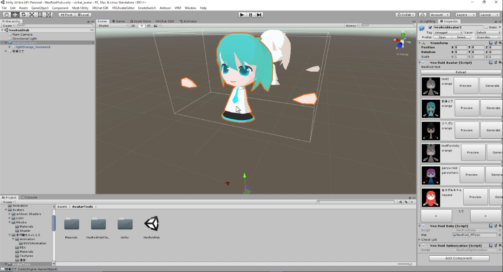
Task: Toggle scene effects image icon
Action: tap(156, 26)
